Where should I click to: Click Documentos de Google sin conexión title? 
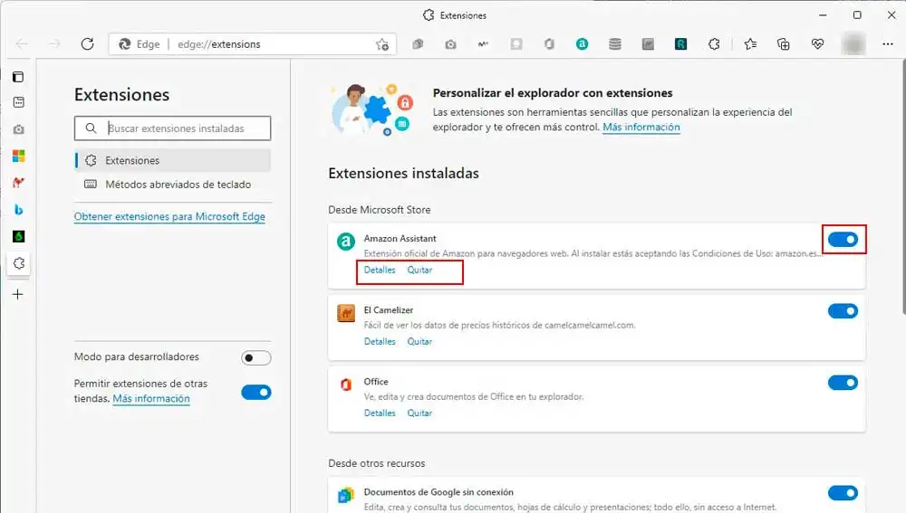439,491
